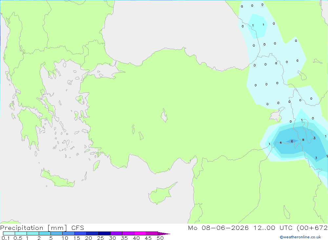Click the legend label '40'
This screenshot has height=240, width=328.
tap(136, 238)
